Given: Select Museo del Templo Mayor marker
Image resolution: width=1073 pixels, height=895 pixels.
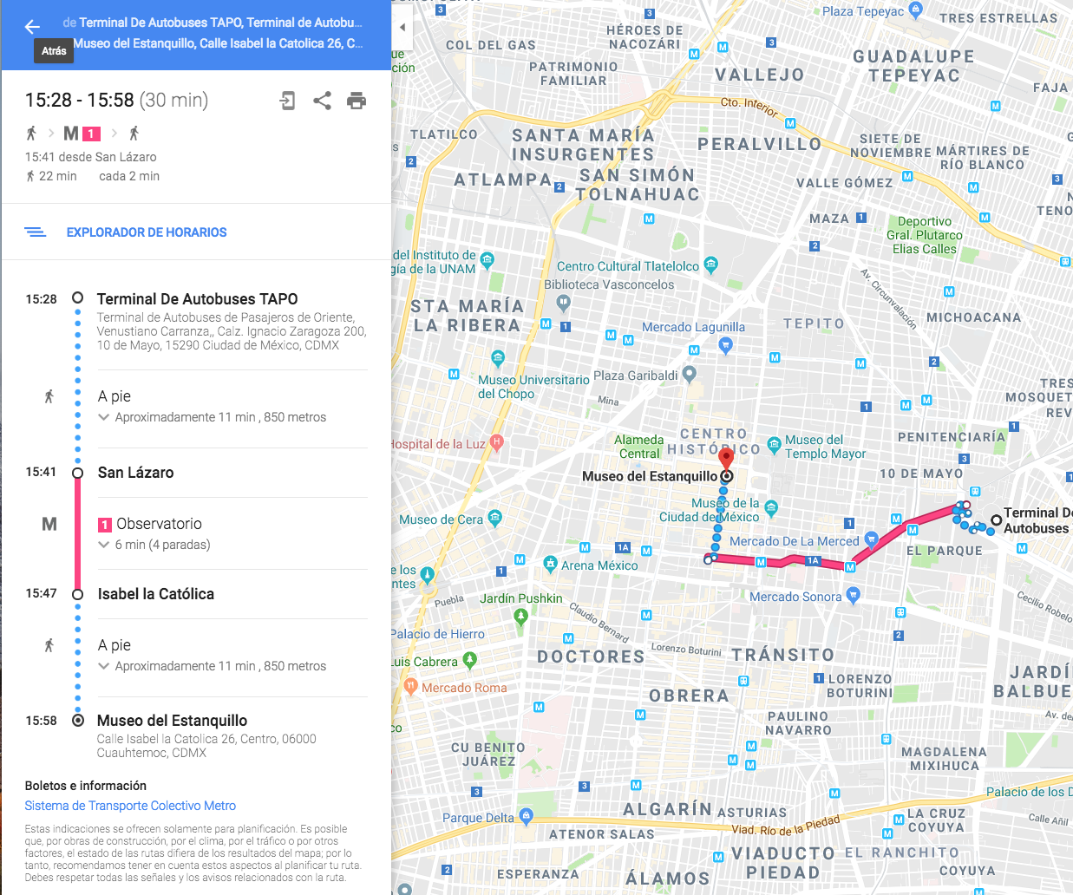Looking at the screenshot, I should click(x=774, y=444).
